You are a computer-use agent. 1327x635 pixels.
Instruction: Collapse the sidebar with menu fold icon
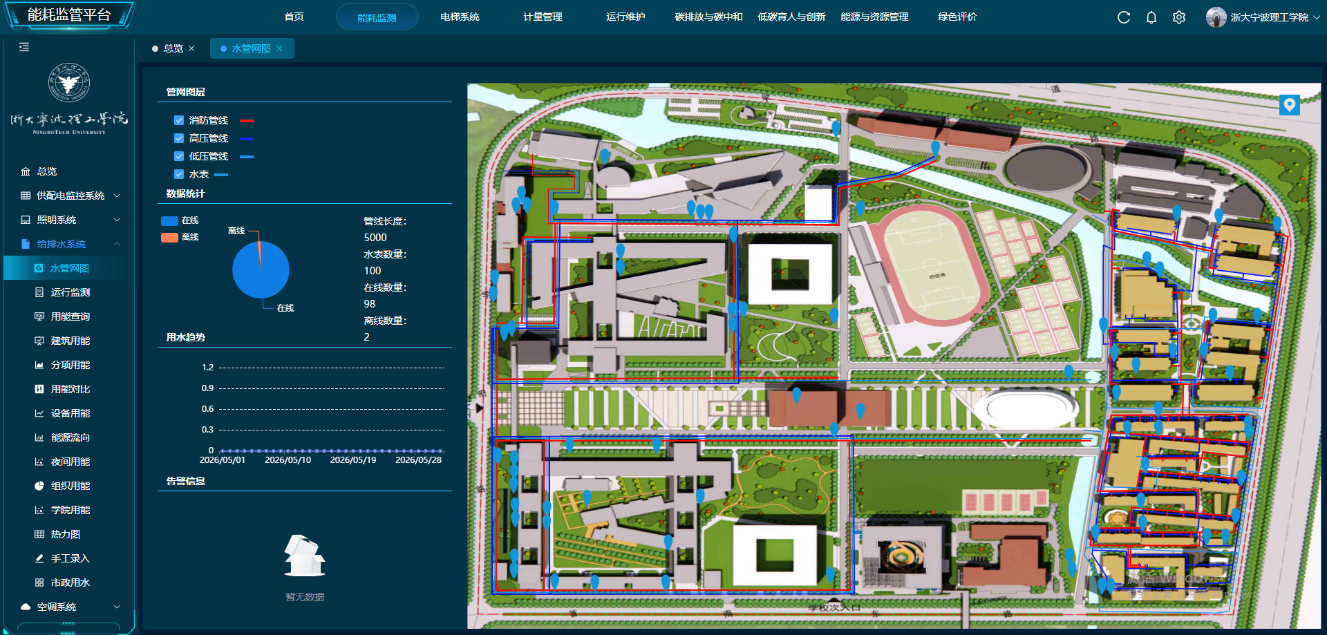pyautogui.click(x=24, y=47)
